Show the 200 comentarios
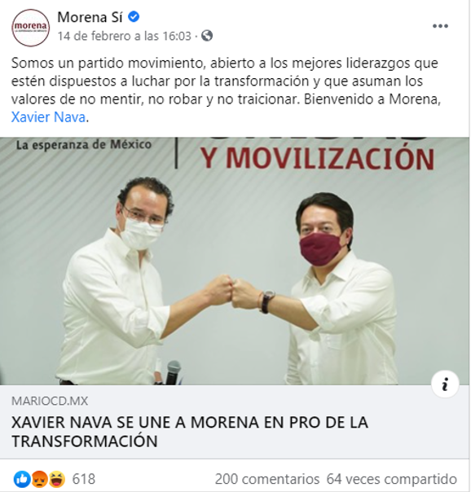The image size is (471, 492). click(267, 479)
